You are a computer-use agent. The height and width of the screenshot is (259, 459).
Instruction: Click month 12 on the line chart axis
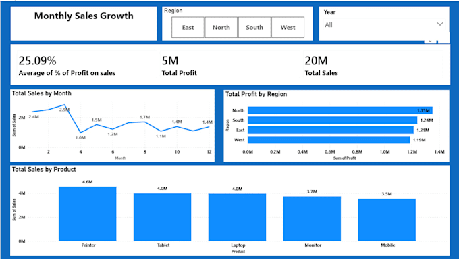click(209, 152)
